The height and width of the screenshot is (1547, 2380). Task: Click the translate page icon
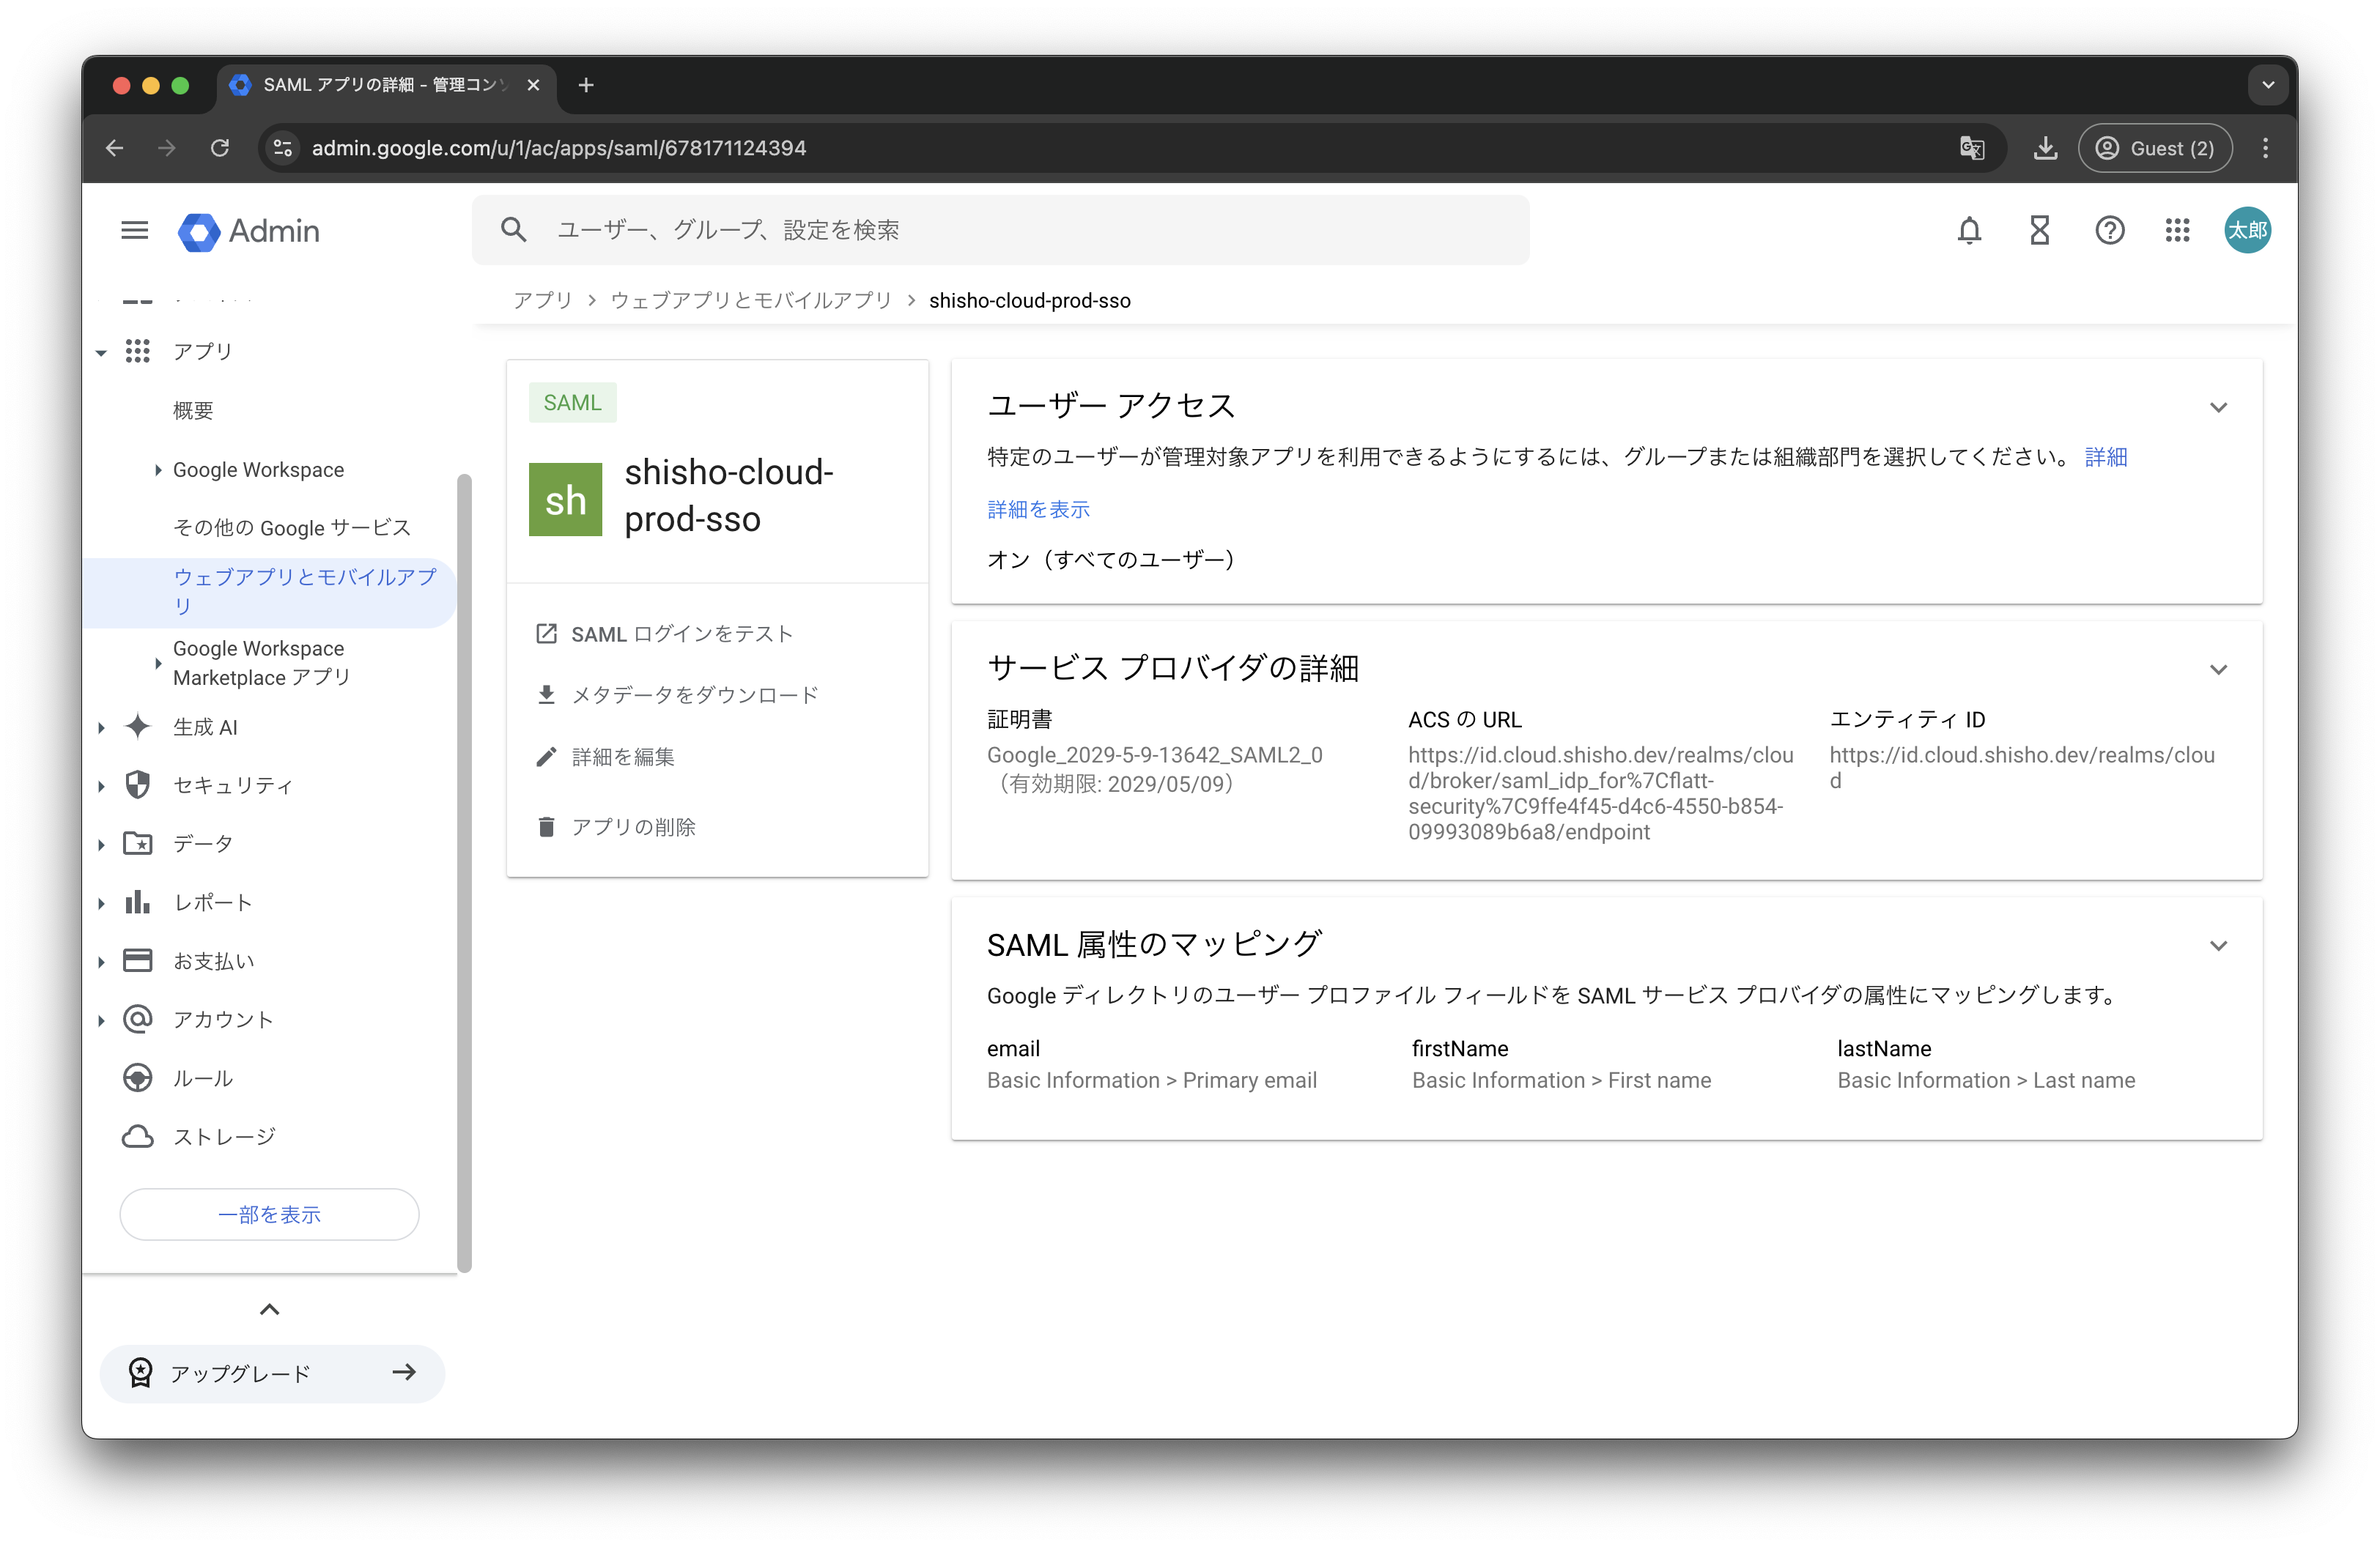click(x=1971, y=148)
